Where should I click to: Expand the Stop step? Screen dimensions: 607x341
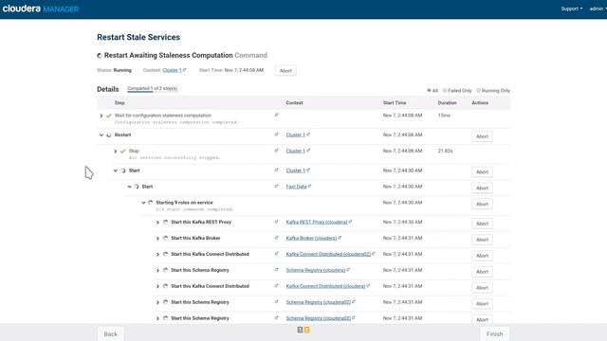pyautogui.click(x=116, y=152)
